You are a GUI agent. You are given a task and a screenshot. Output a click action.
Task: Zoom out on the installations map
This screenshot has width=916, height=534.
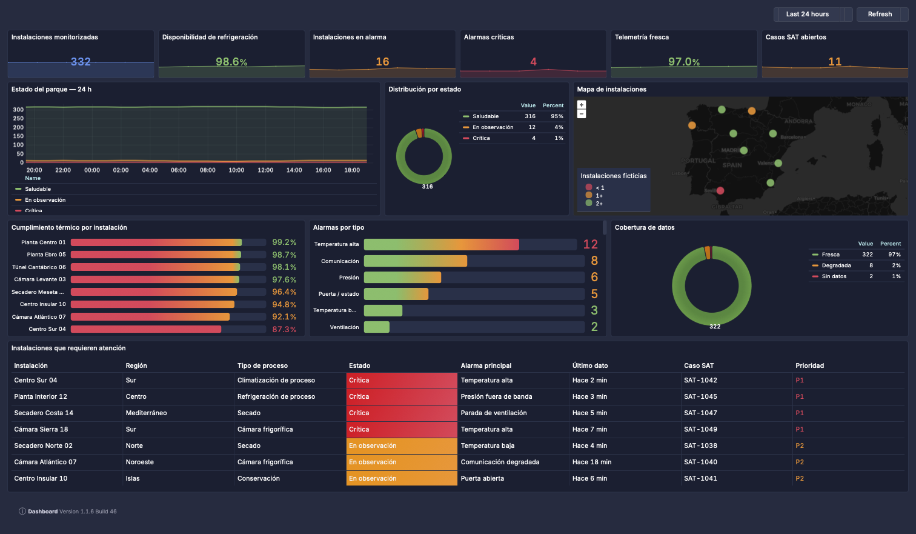pos(582,114)
